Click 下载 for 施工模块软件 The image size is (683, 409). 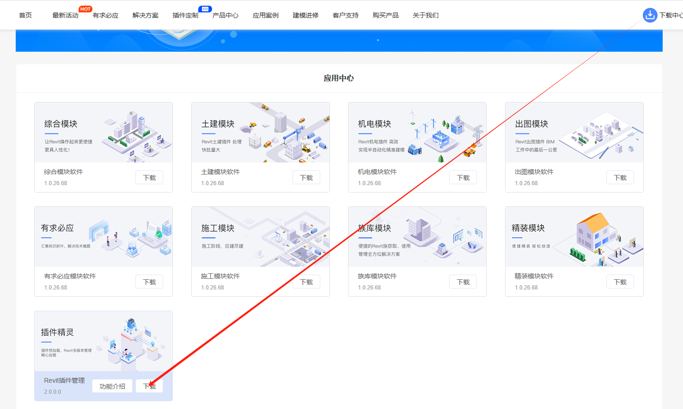coord(306,282)
